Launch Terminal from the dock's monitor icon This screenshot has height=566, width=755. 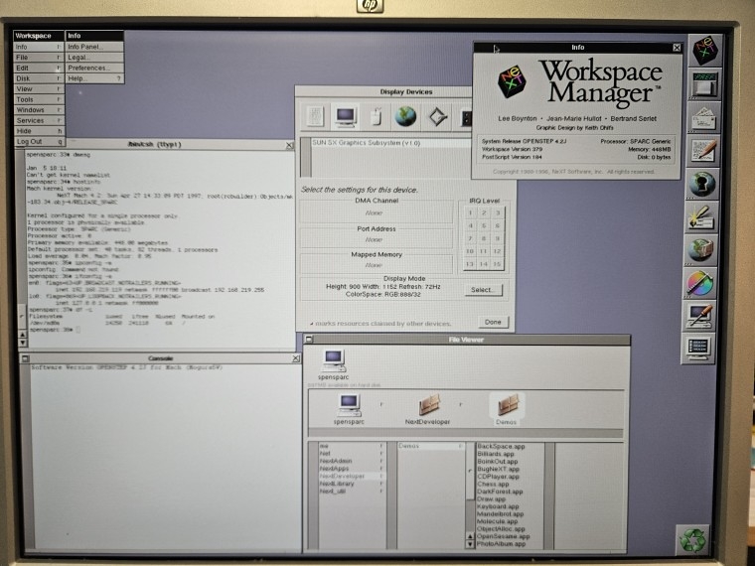(x=698, y=349)
